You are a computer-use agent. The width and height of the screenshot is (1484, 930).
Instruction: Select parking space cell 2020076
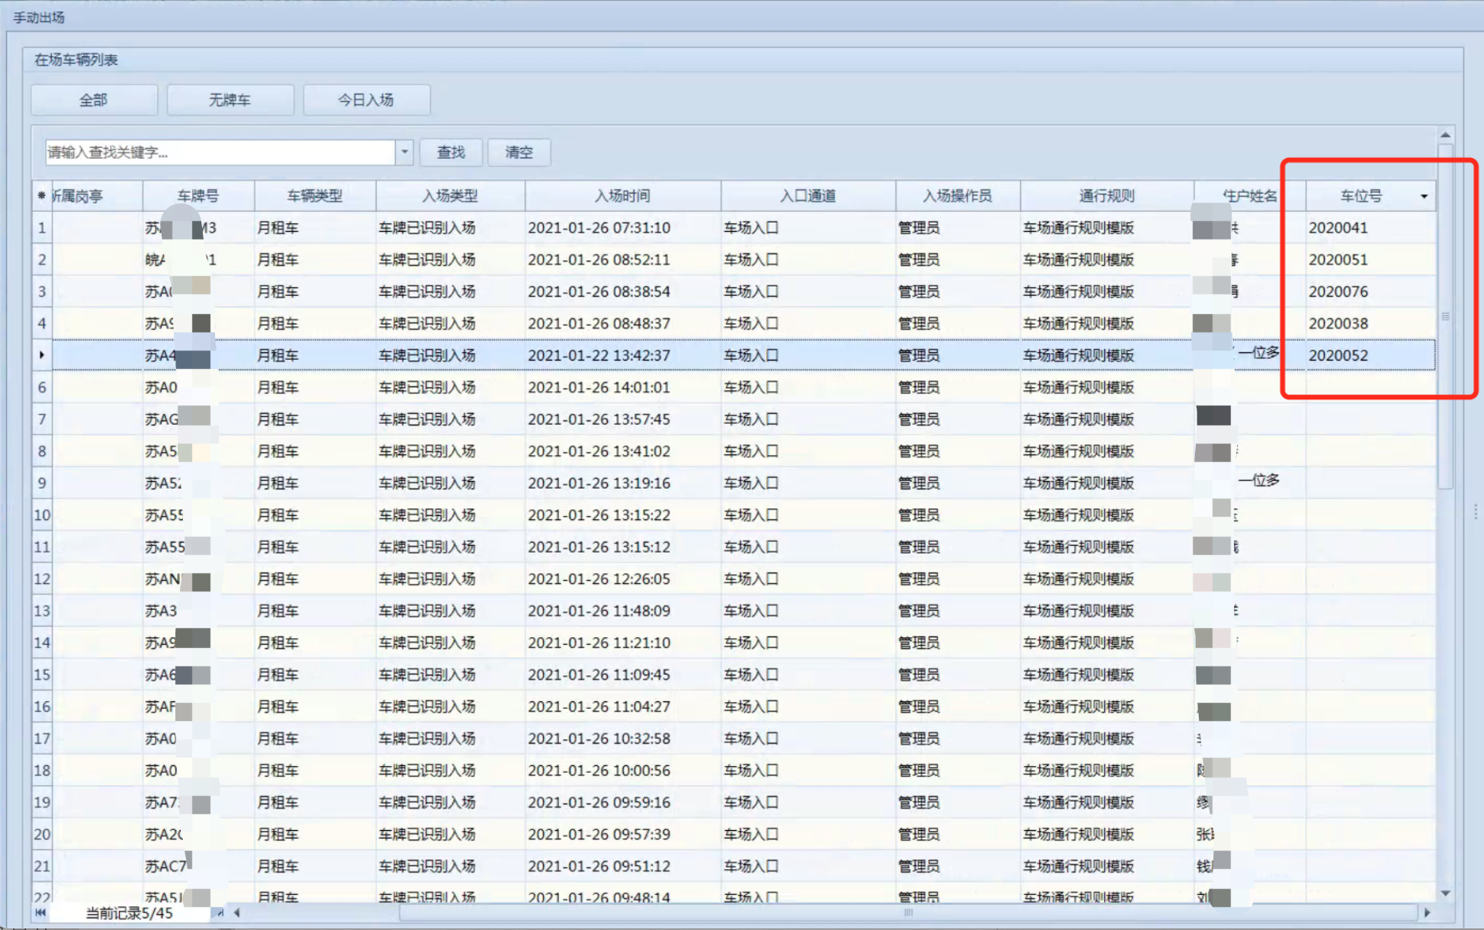(1370, 292)
